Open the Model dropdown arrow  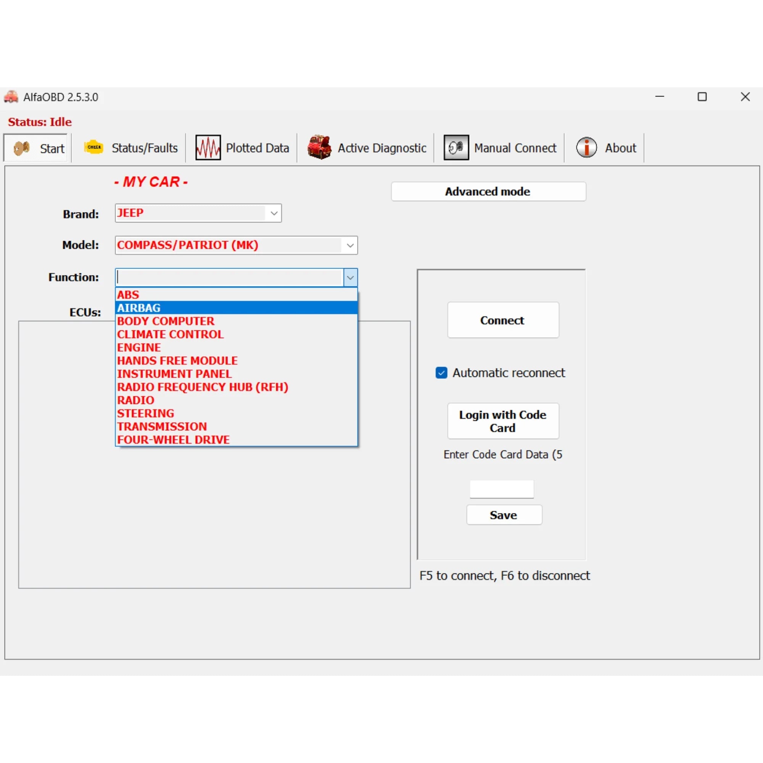[350, 245]
